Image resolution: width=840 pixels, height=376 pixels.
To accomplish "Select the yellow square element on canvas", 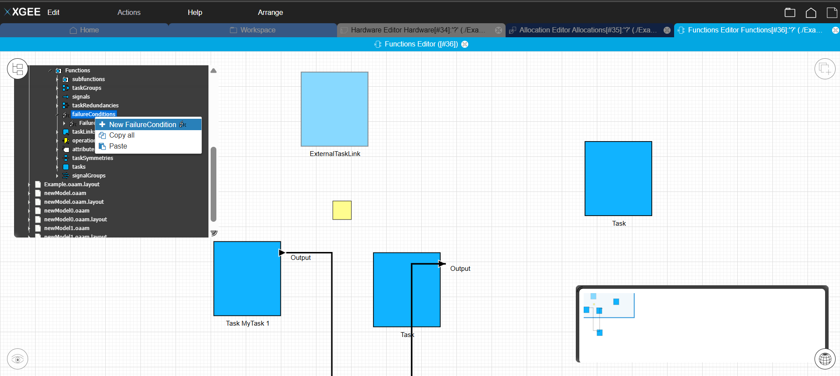I will click(342, 210).
